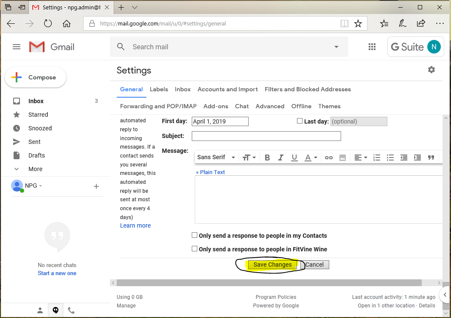The width and height of the screenshot is (451, 318).
Task: Open Accounts and Import tab
Action: point(227,89)
